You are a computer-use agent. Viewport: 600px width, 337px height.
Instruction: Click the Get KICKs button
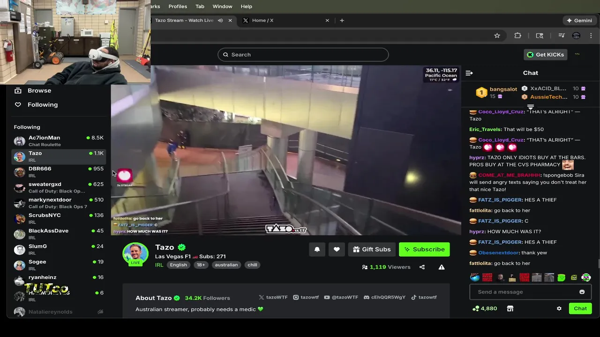coord(546,55)
